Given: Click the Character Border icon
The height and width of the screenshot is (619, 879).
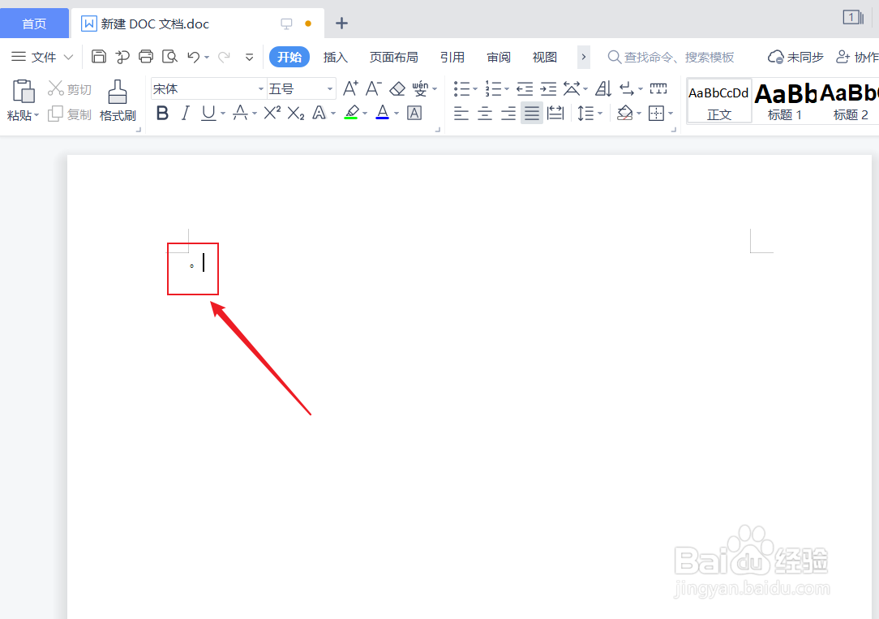Looking at the screenshot, I should pyautogui.click(x=414, y=114).
